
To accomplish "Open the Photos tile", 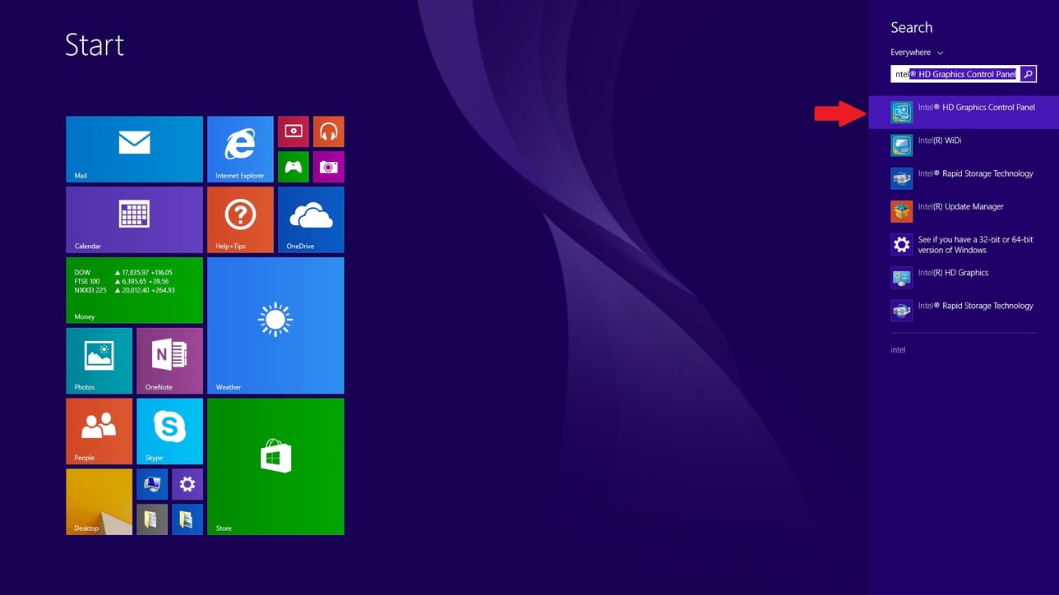I will coord(99,361).
